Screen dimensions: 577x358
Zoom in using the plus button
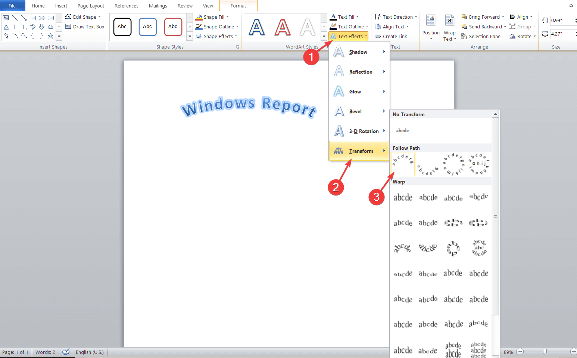coord(574,352)
